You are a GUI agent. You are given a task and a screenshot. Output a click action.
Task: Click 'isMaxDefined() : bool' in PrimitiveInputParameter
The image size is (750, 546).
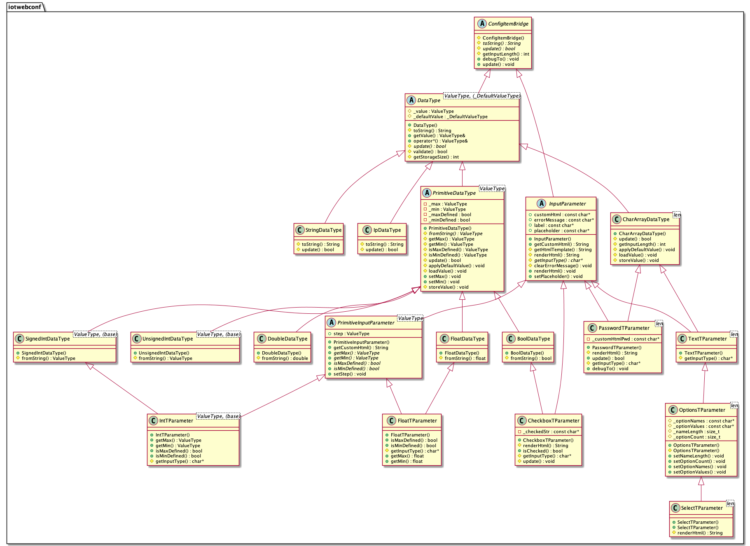coord(357,363)
